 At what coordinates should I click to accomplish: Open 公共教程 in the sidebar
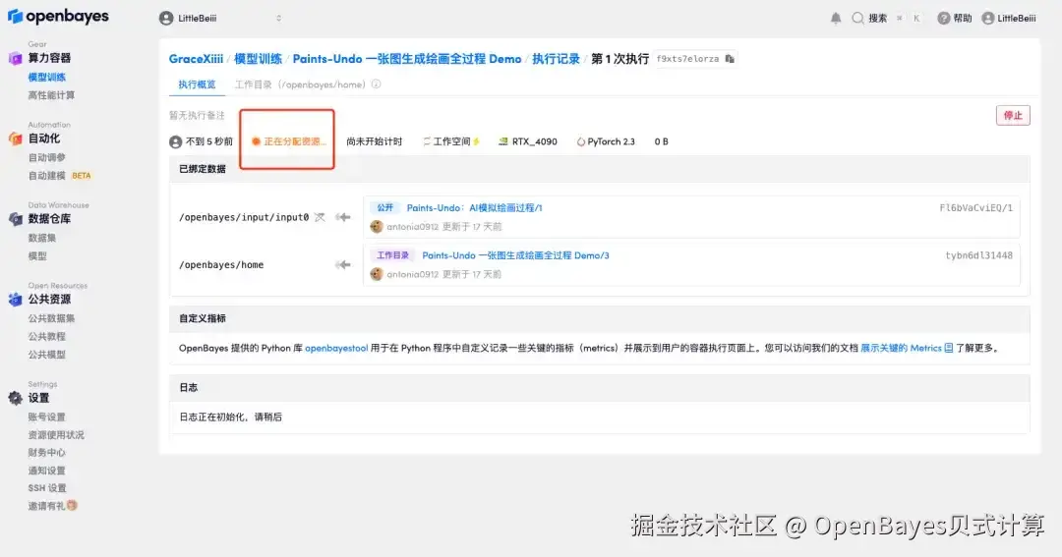[47, 336]
